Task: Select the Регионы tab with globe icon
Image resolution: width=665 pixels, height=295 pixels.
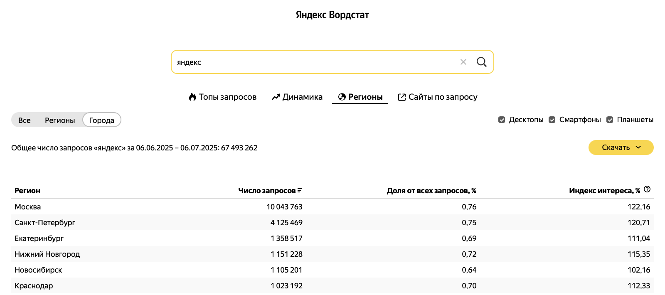Action: coord(360,97)
